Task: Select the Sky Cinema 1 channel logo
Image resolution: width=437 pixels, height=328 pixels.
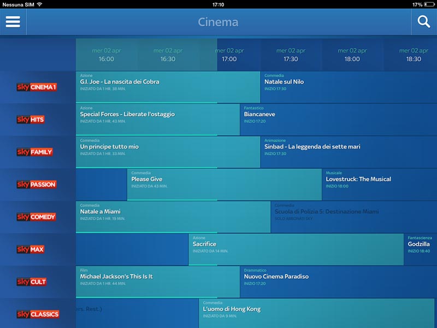Action: (x=37, y=87)
